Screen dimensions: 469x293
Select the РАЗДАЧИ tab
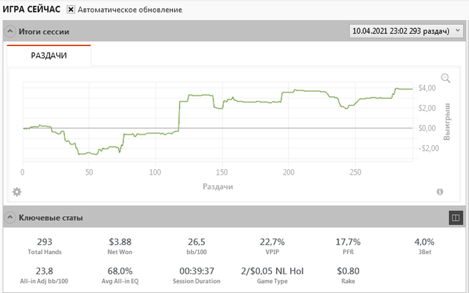[x=49, y=56]
